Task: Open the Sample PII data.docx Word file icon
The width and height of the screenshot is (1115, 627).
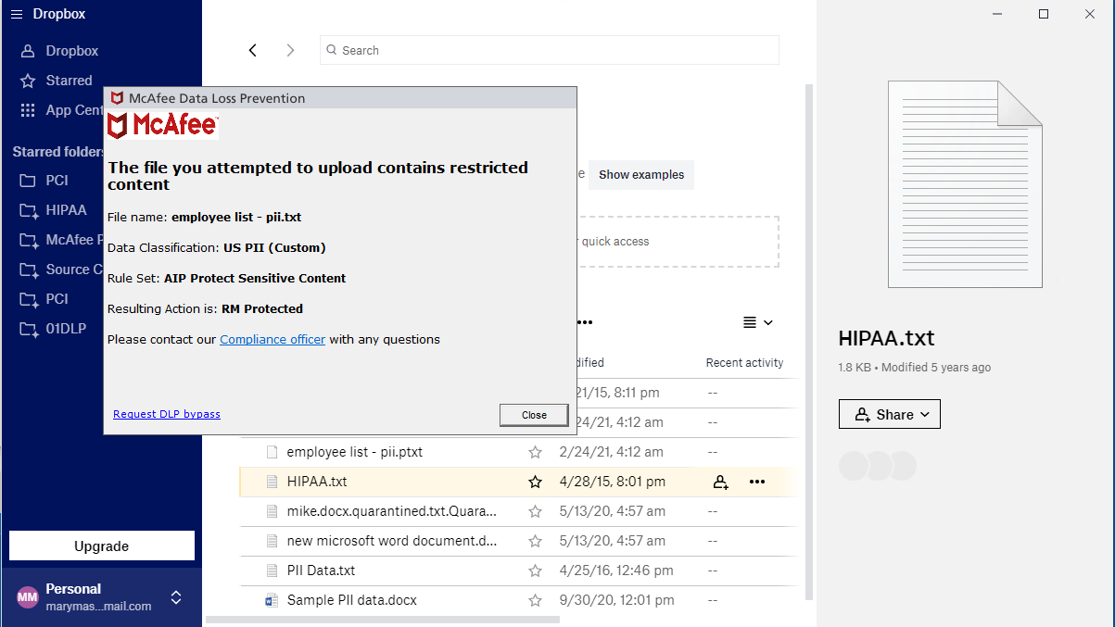Action: [x=272, y=600]
